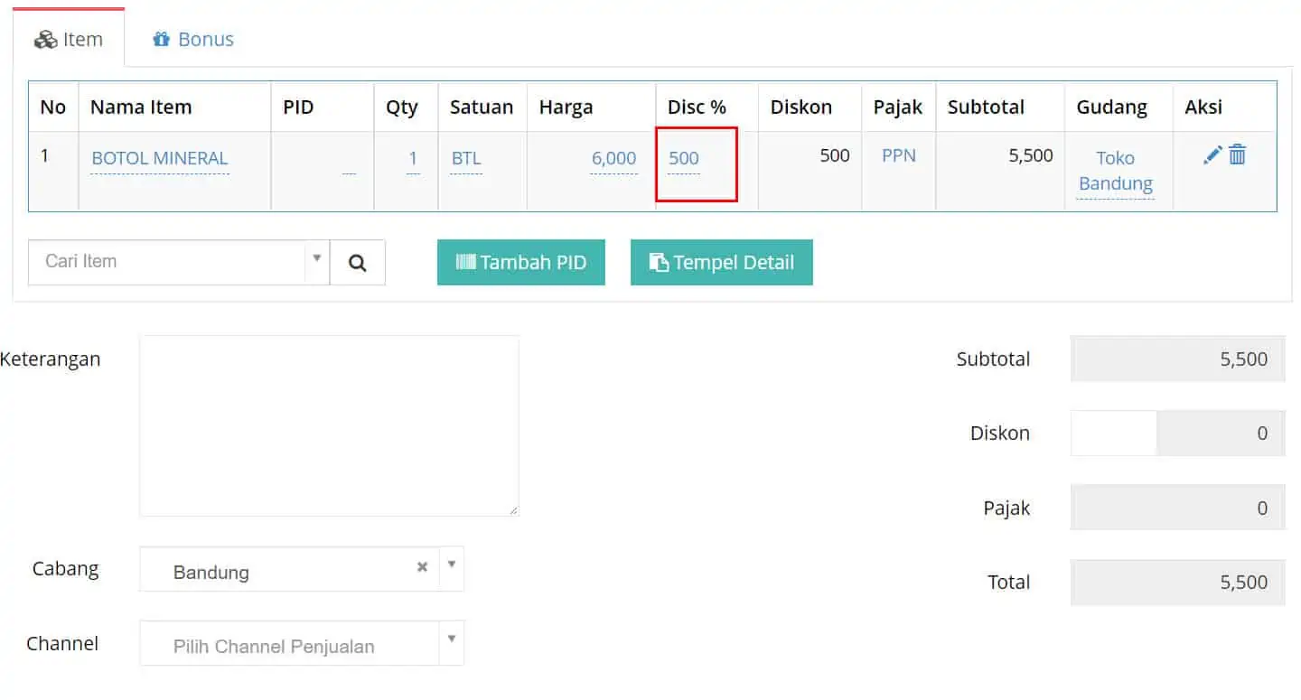
Task: Click the Tempel Detail button
Action: pos(722,262)
